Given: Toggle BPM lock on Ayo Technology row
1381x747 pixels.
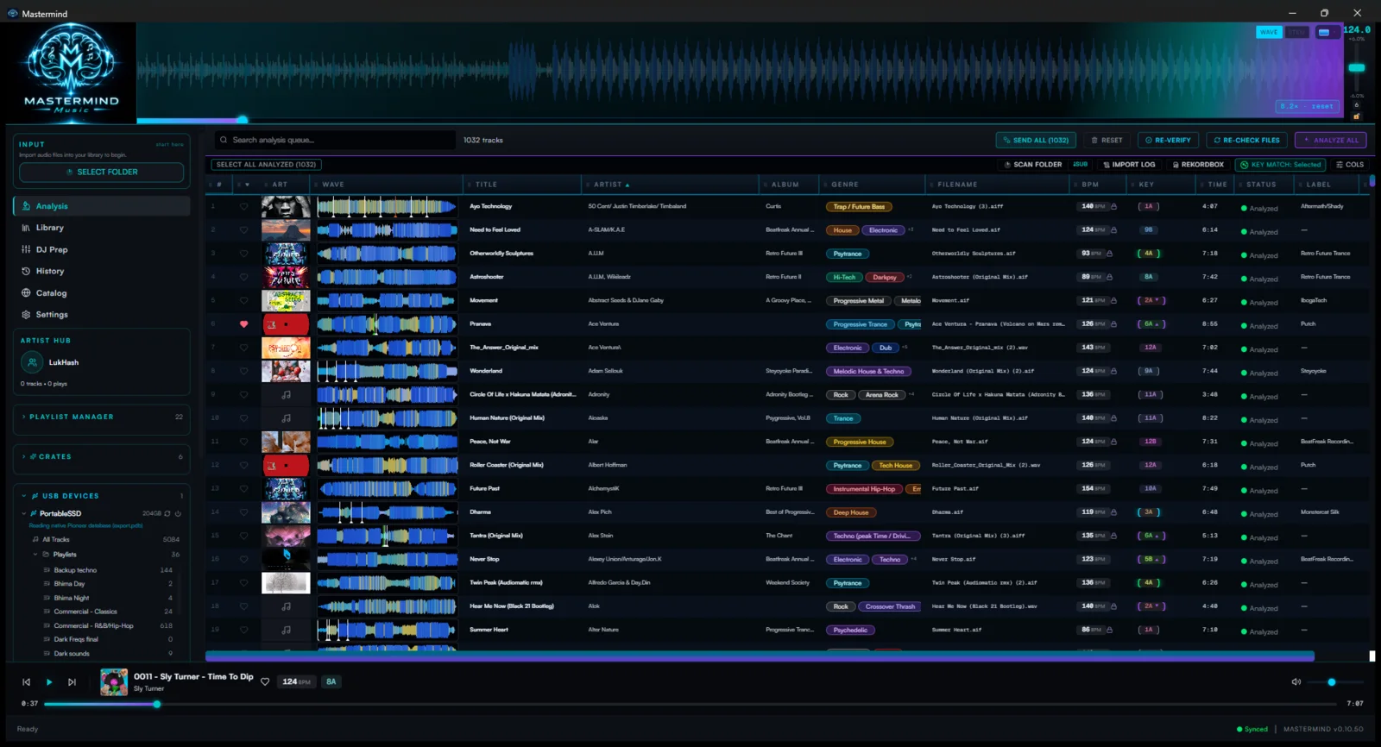Looking at the screenshot, I should pos(1113,206).
